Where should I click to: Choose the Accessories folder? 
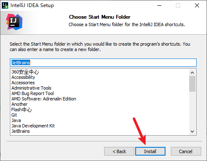pyautogui.click(x=23, y=83)
